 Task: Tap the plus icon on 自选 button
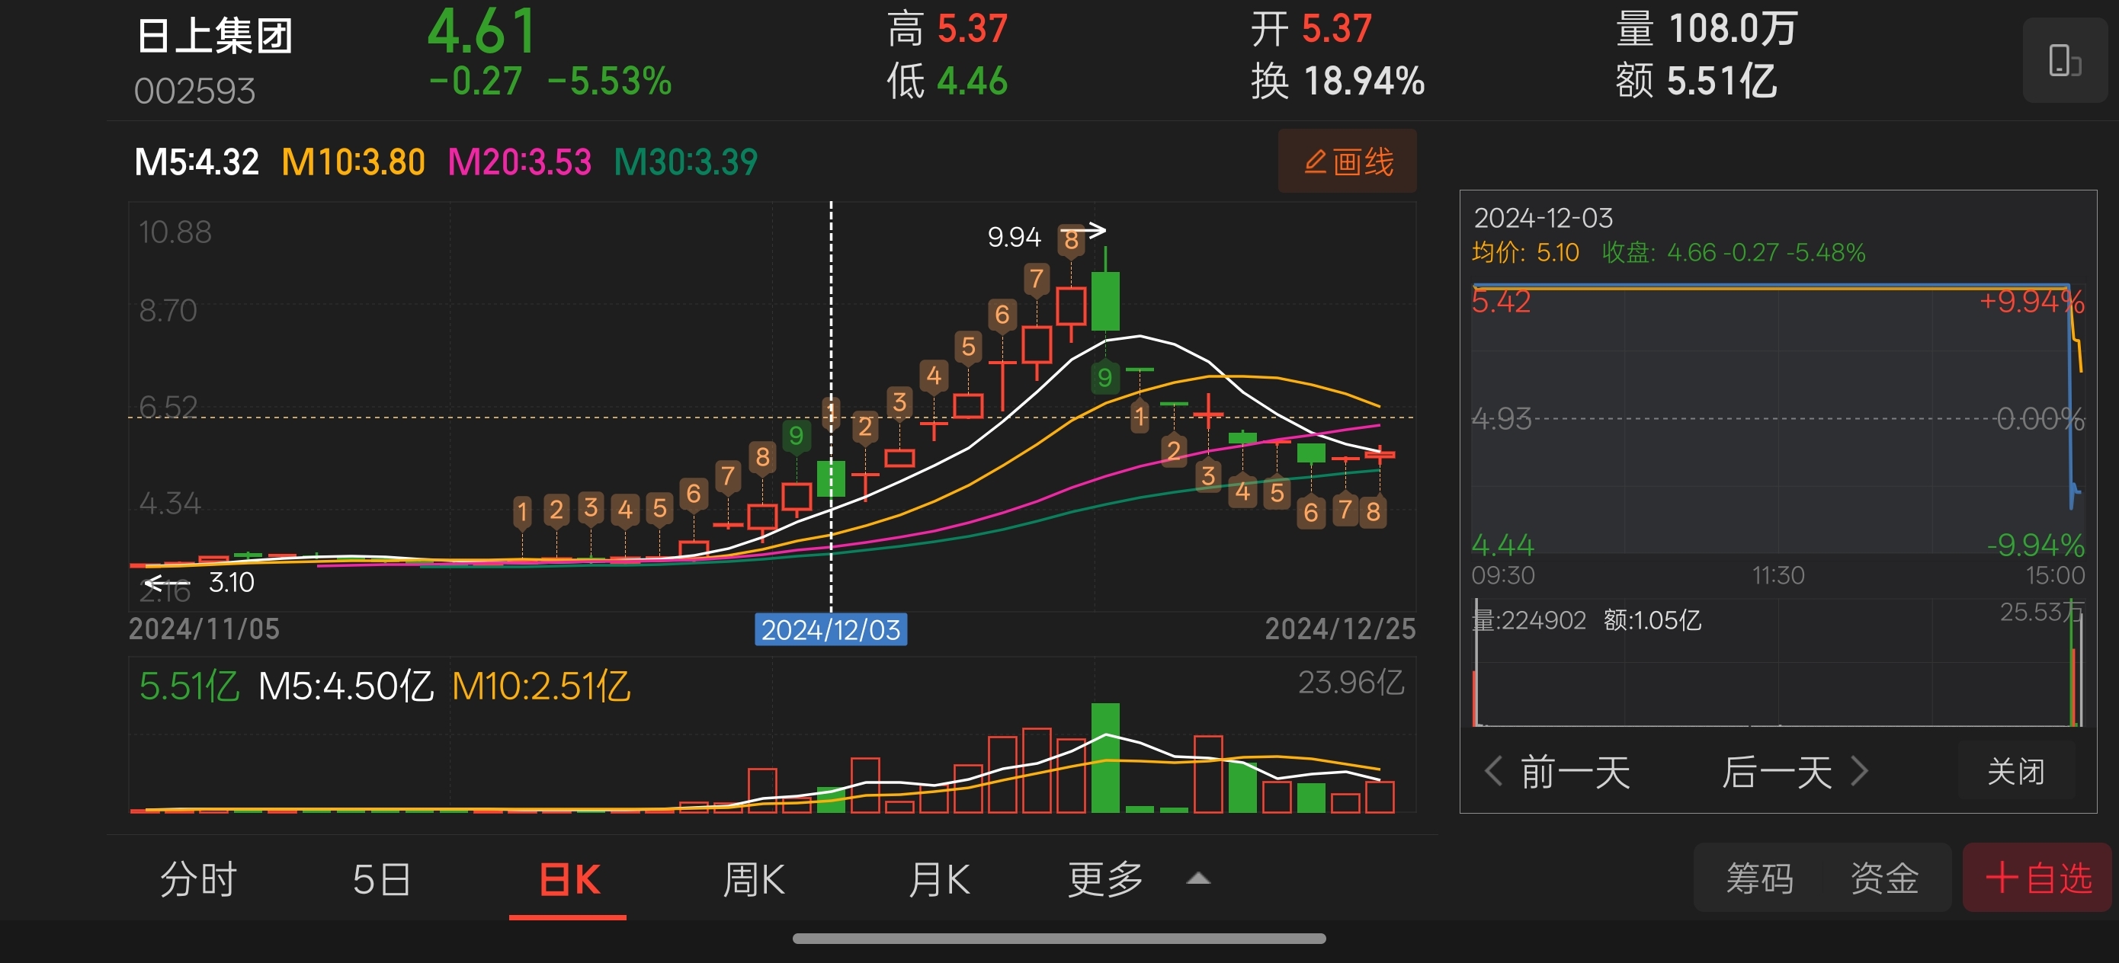pos(2001,878)
